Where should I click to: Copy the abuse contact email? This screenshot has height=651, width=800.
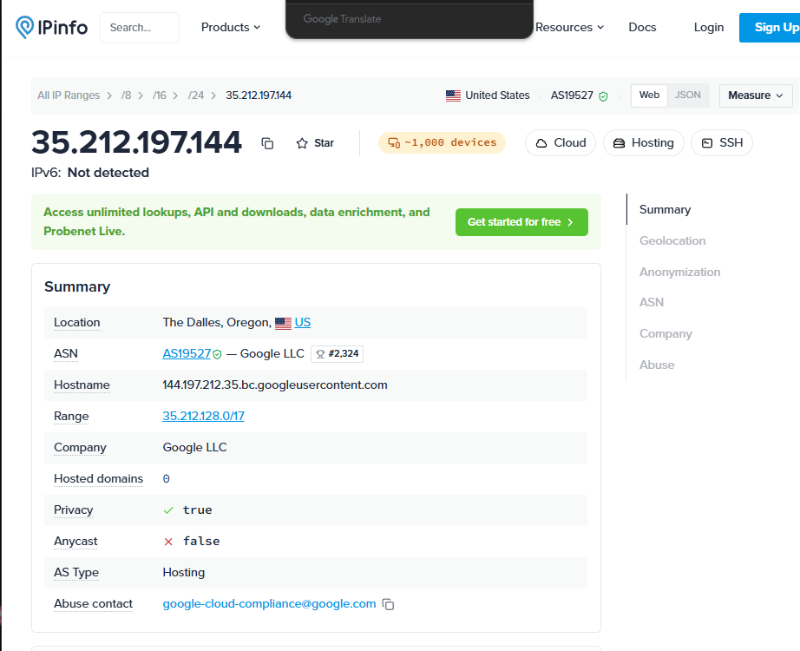[x=388, y=604]
